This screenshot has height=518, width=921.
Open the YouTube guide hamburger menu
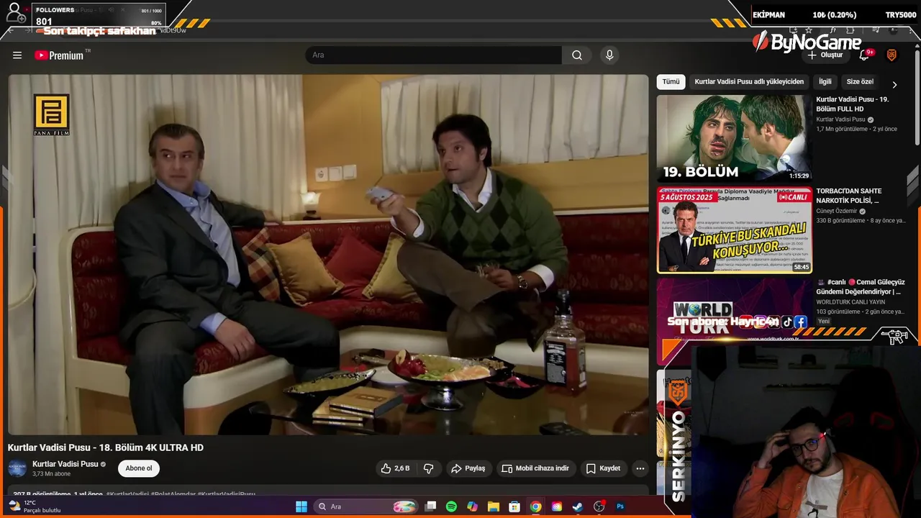coord(17,55)
